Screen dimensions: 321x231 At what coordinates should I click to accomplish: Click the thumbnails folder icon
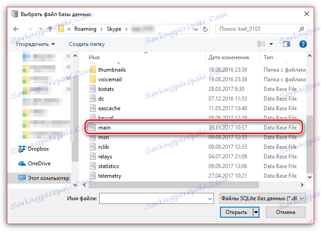tap(93, 70)
